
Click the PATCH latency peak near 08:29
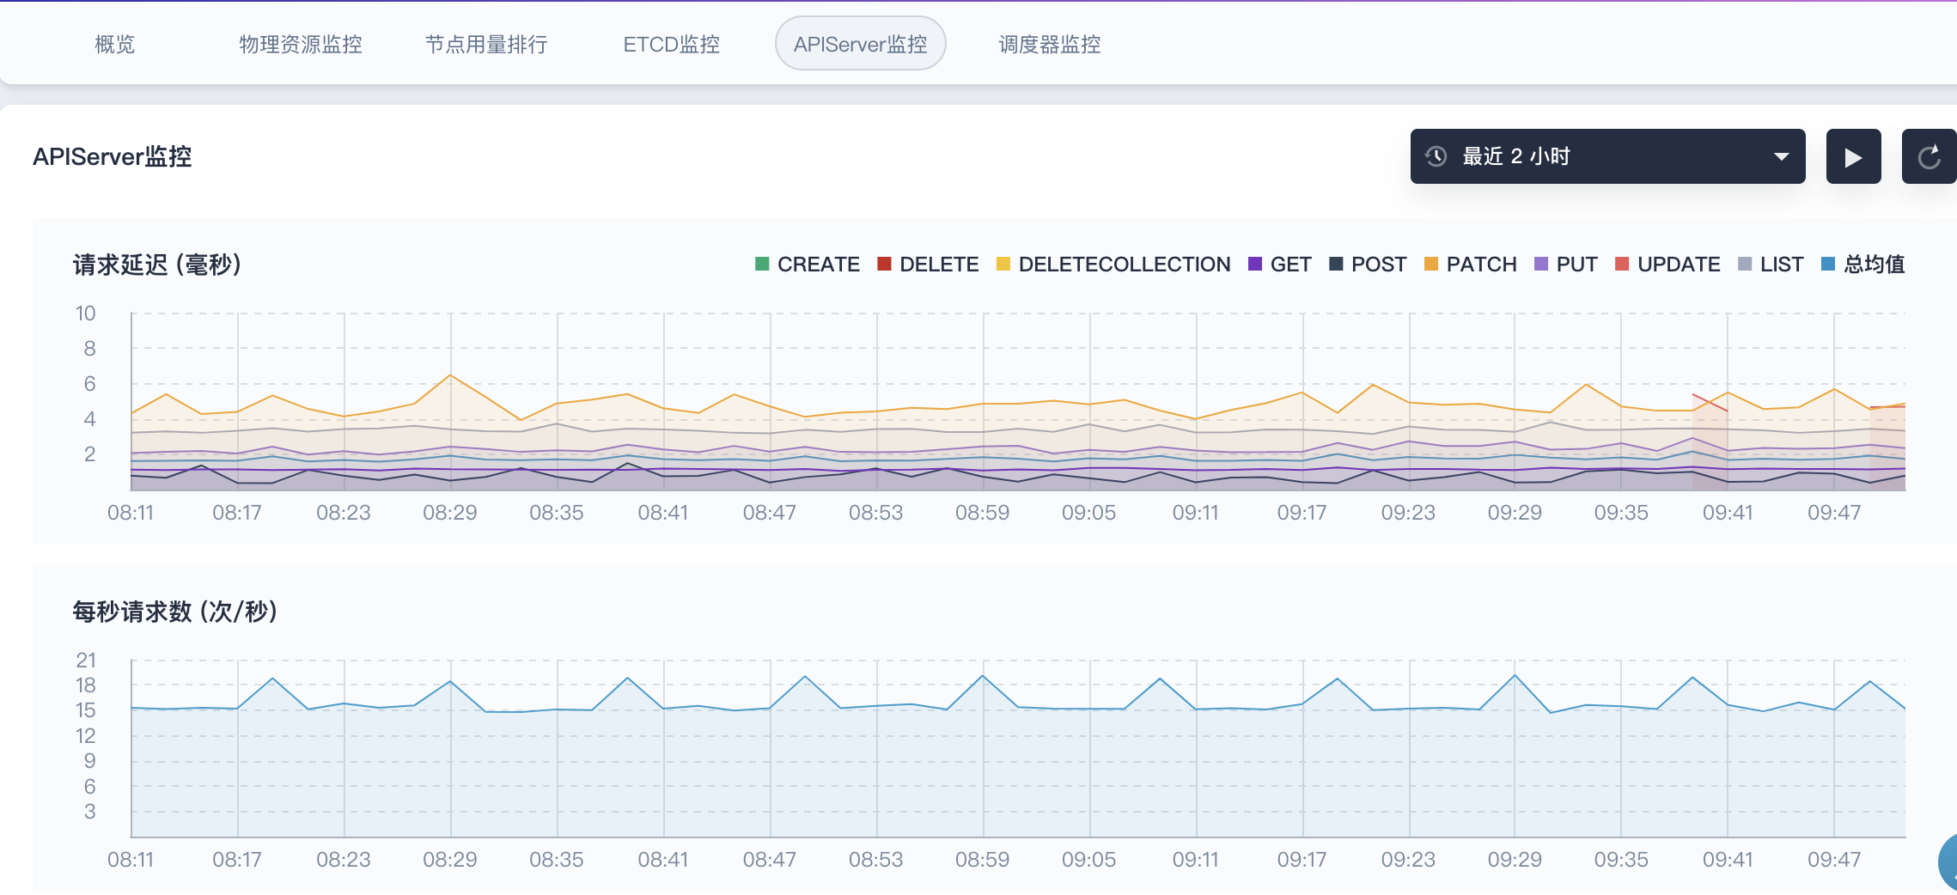coord(450,375)
